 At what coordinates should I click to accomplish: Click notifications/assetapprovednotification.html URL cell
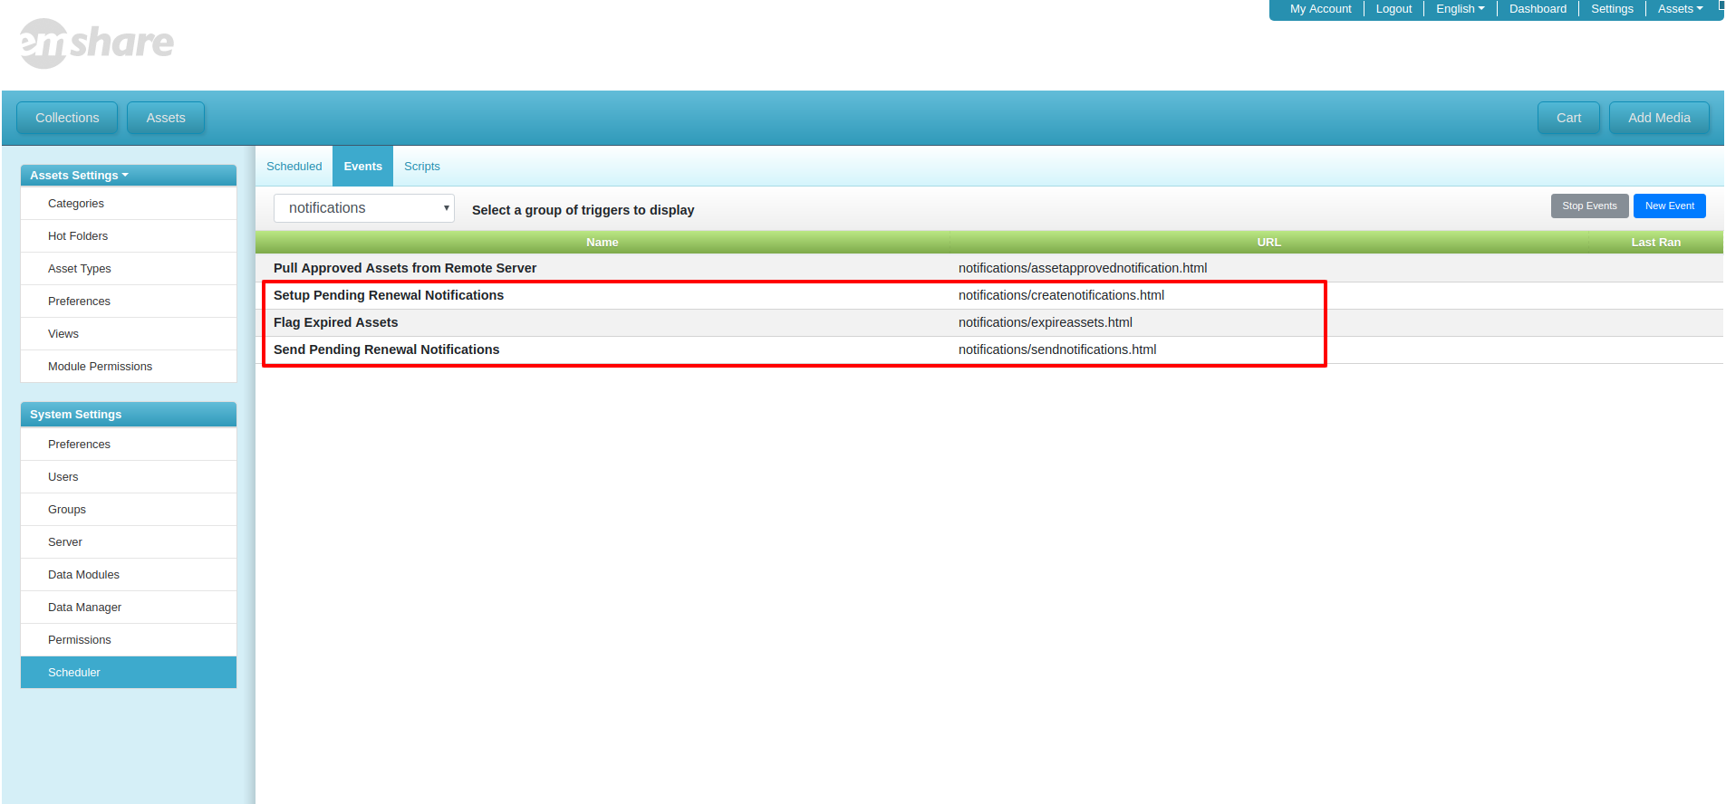1083,268
